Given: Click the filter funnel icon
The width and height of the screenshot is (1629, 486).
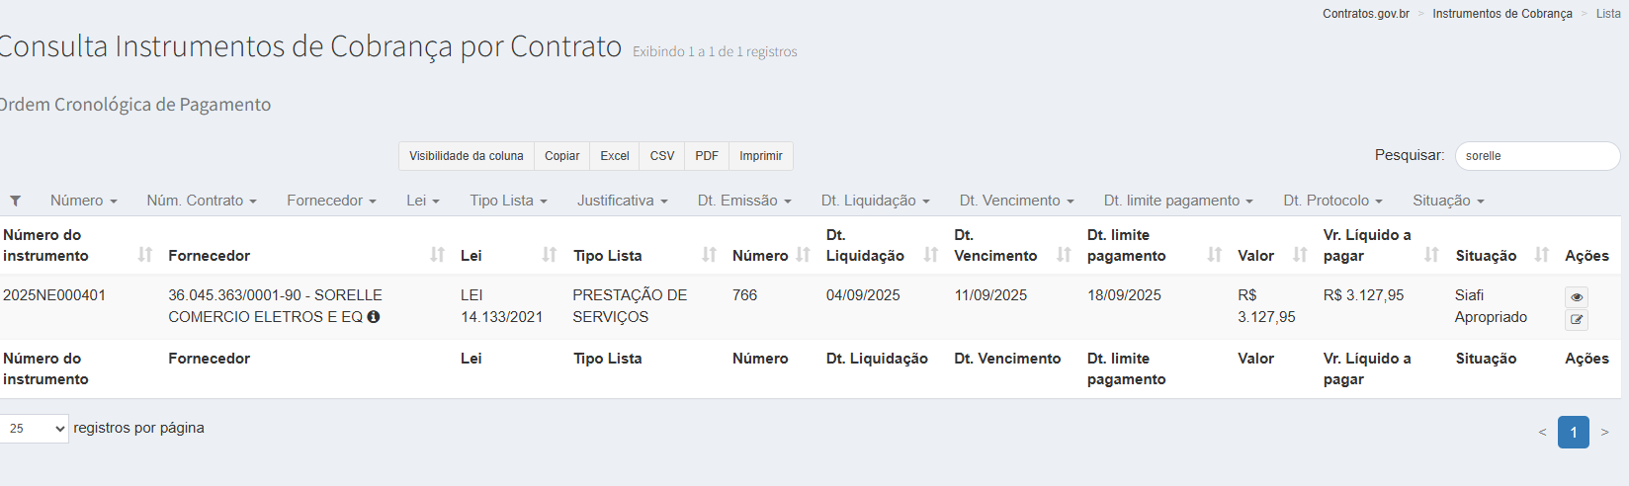Looking at the screenshot, I should point(16,201).
